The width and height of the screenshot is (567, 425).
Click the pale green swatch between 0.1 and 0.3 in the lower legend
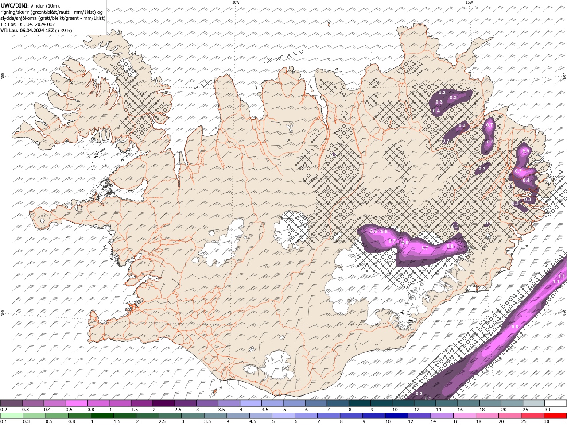[x=12, y=416]
